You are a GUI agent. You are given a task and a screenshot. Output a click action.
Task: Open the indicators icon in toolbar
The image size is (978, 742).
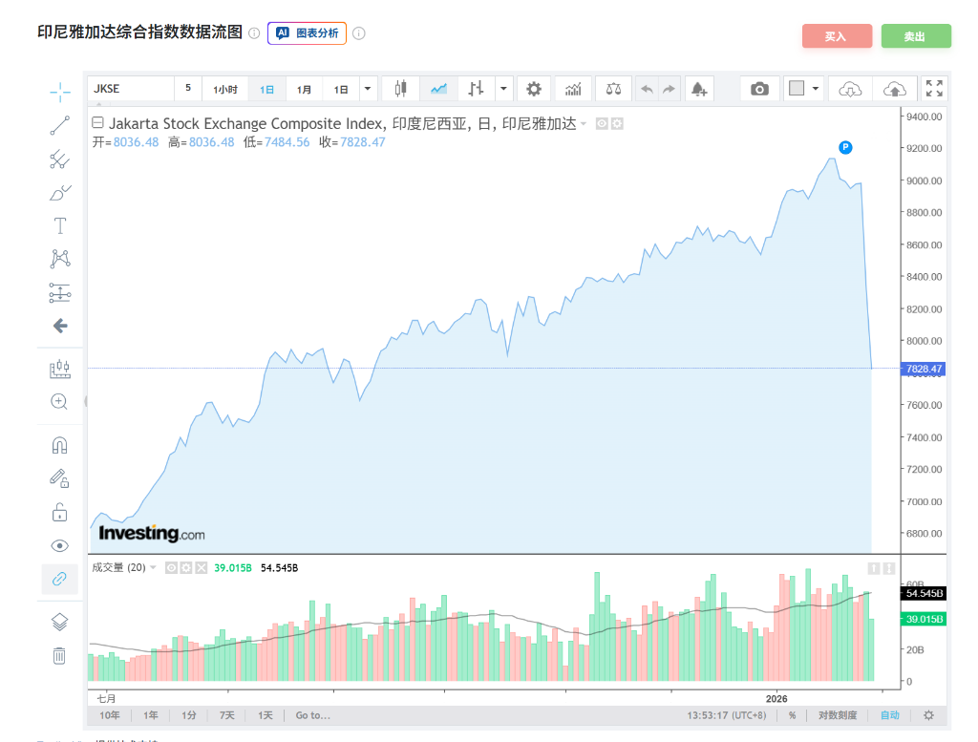[x=573, y=89]
